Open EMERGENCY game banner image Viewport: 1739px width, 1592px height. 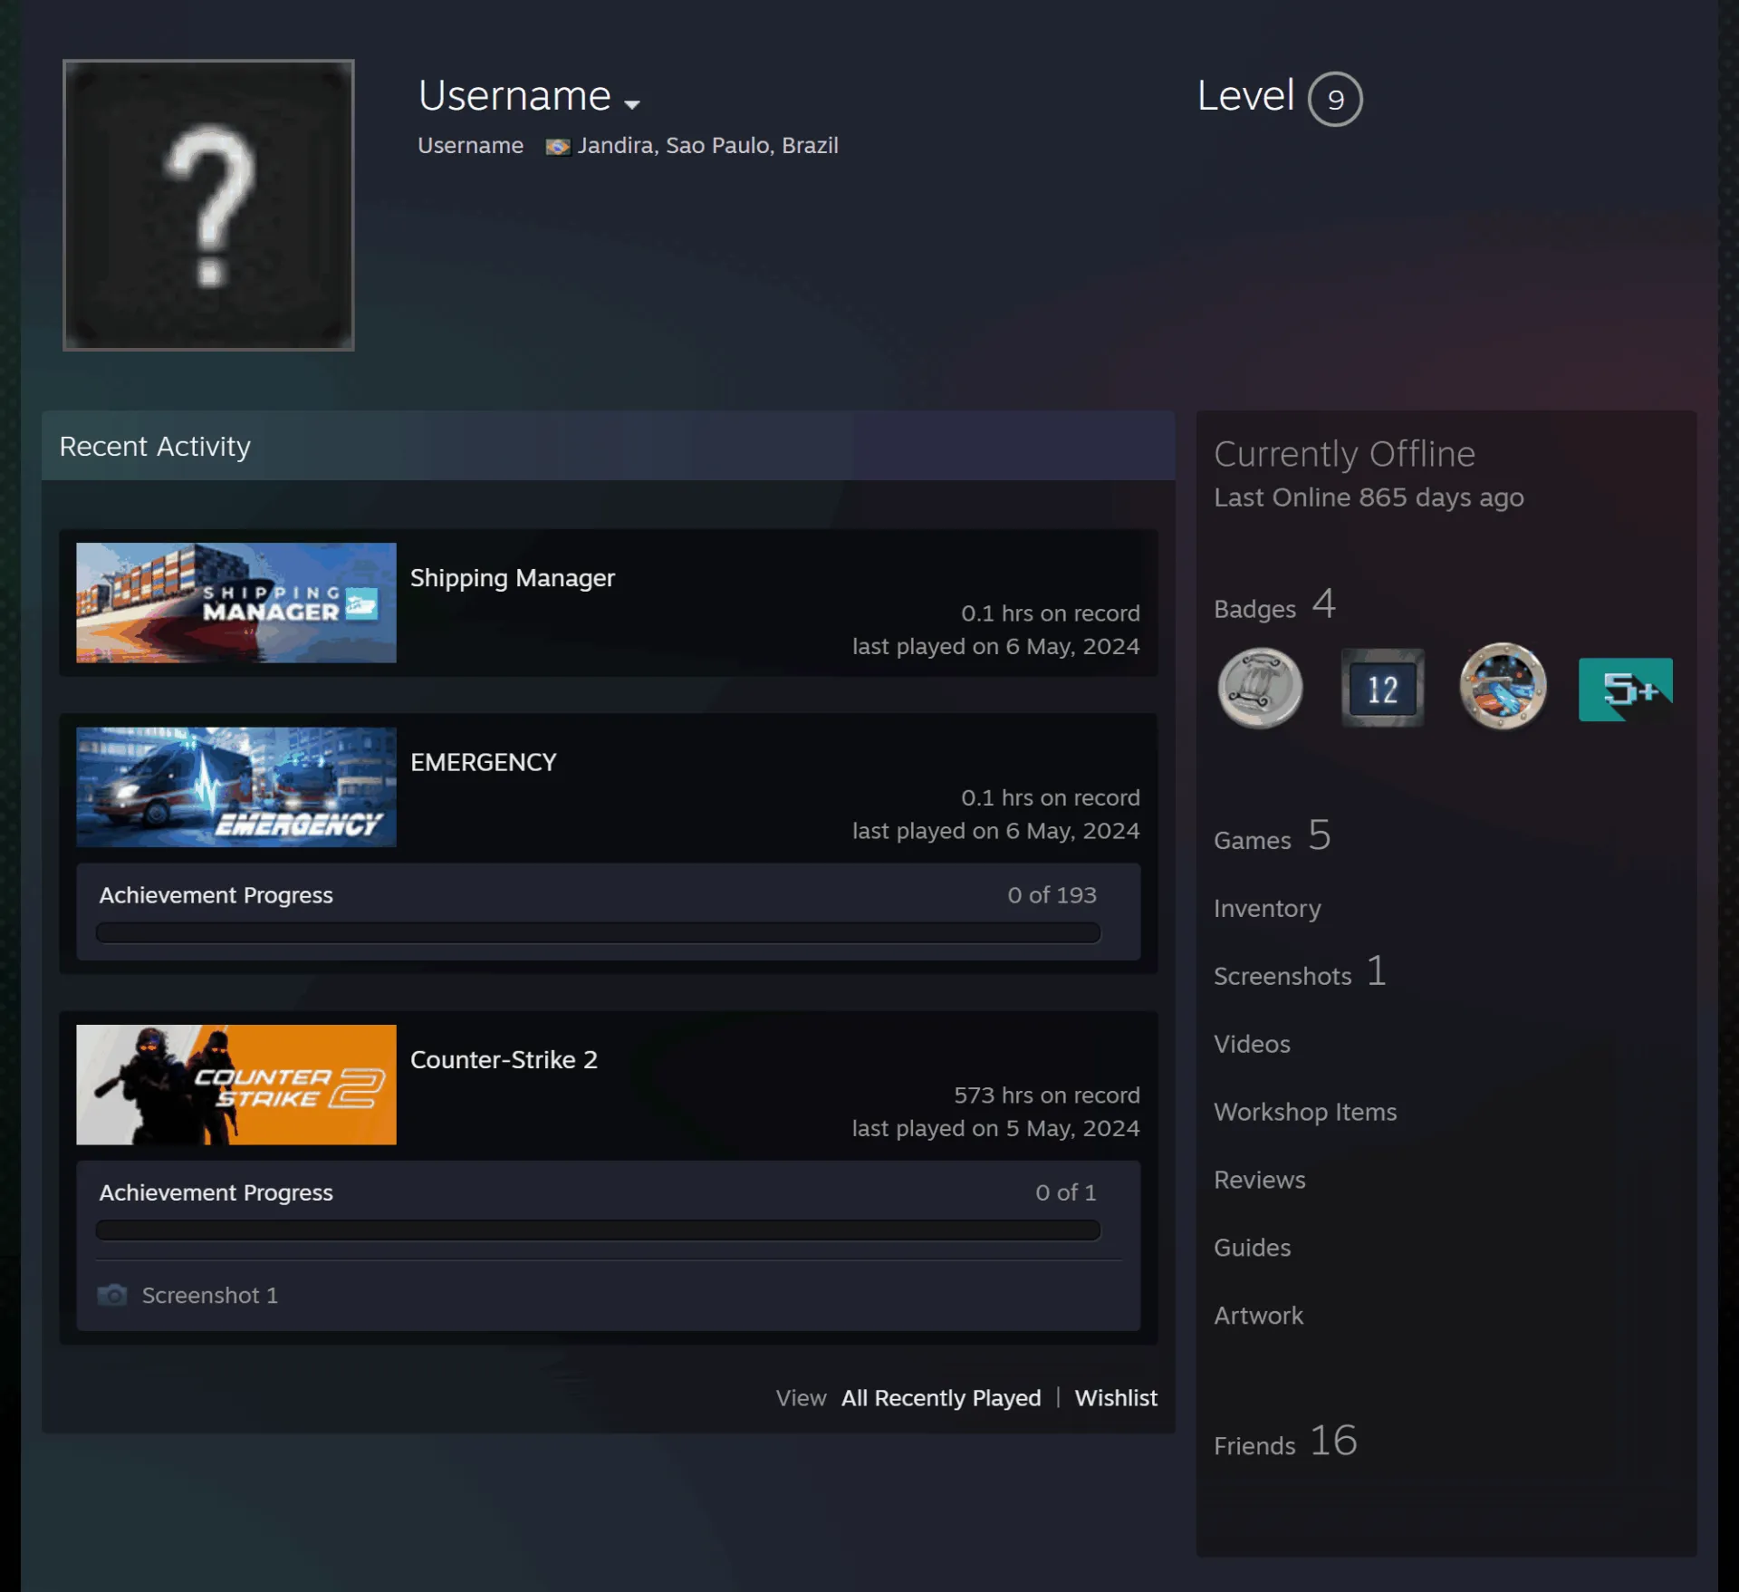pos(236,787)
